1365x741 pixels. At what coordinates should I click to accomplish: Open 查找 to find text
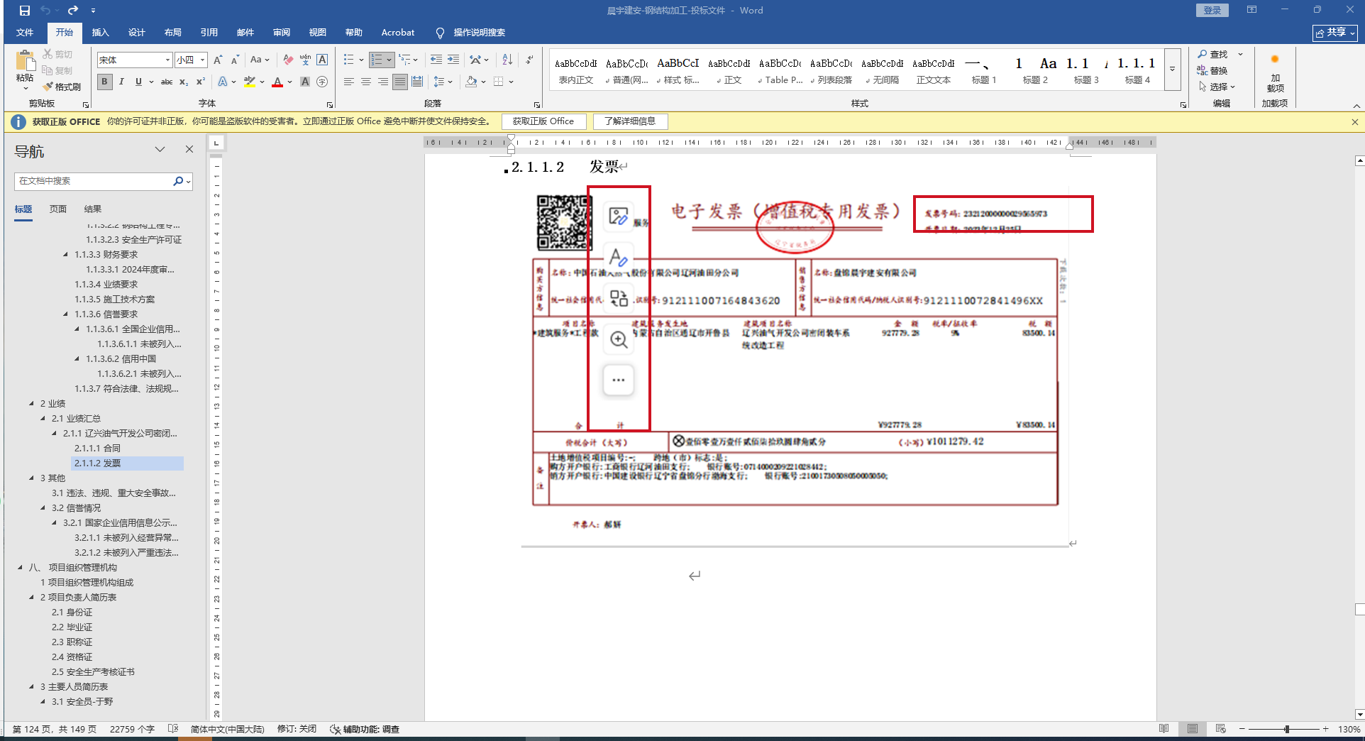point(1213,54)
